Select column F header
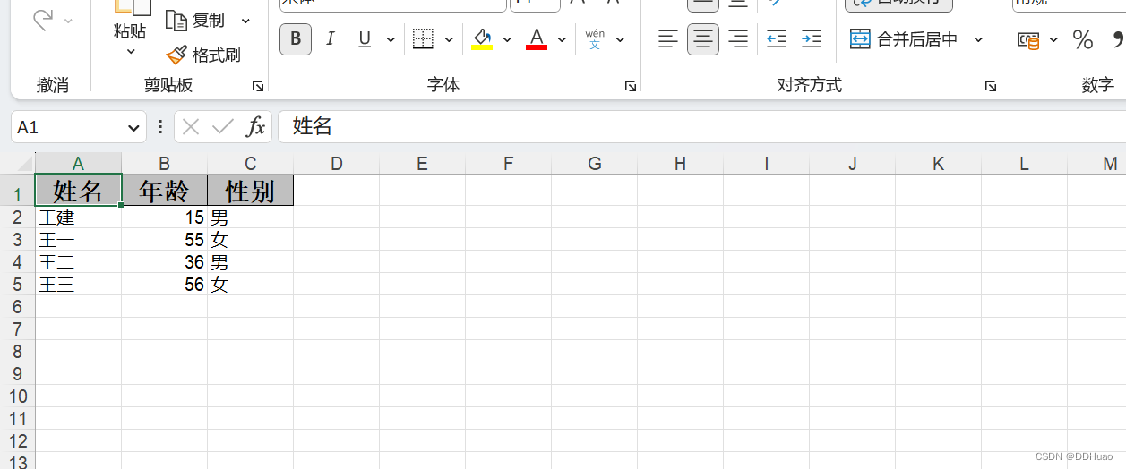The image size is (1126, 469). tap(508, 164)
